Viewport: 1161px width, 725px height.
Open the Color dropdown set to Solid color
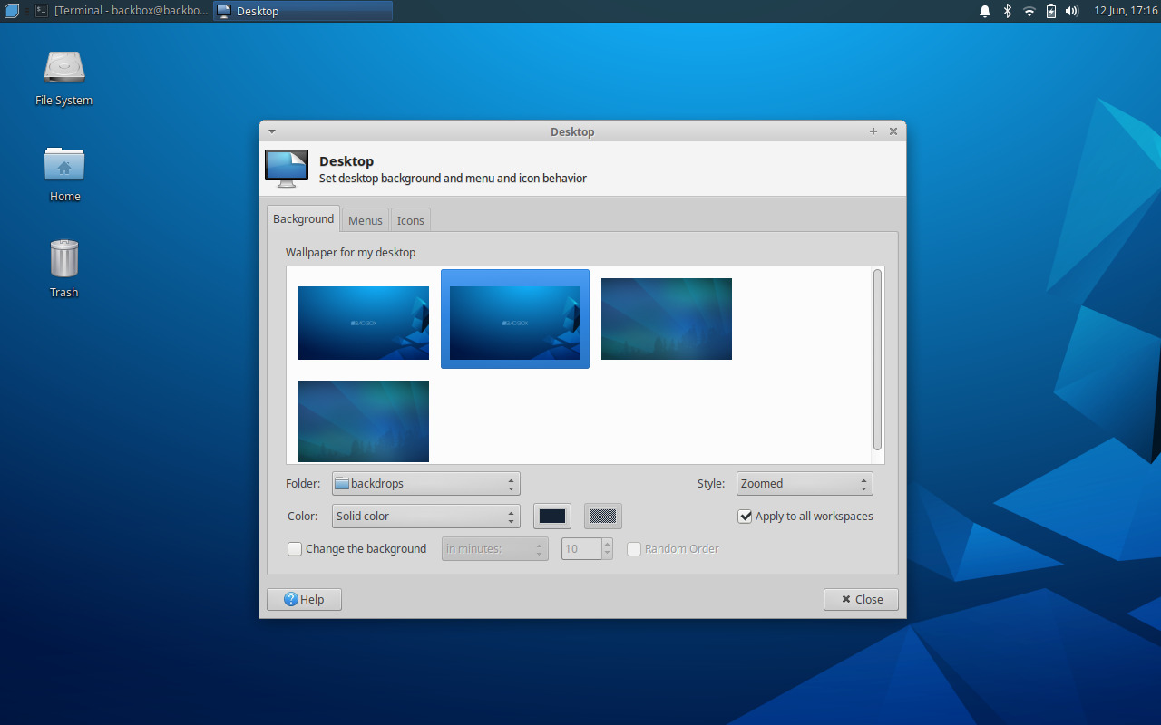(425, 516)
